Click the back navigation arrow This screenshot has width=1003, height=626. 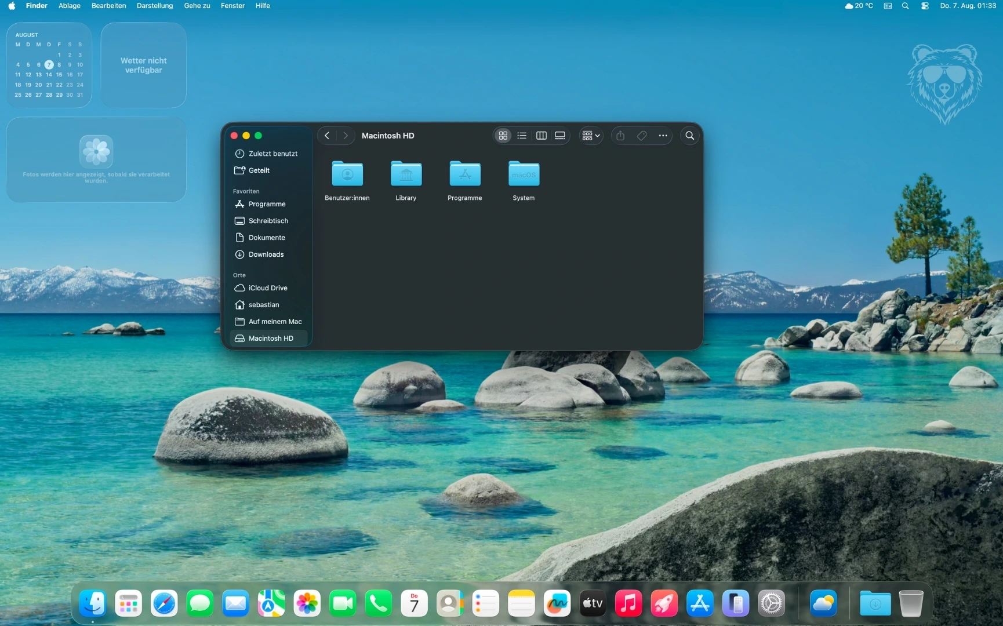(326, 135)
